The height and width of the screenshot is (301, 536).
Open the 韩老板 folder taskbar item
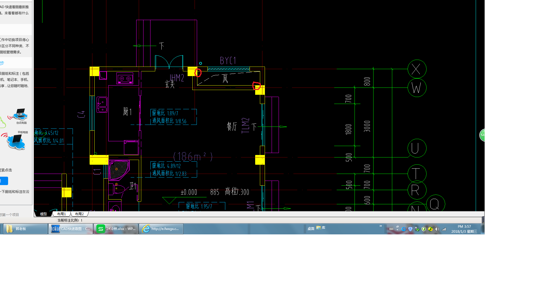tap(25, 229)
